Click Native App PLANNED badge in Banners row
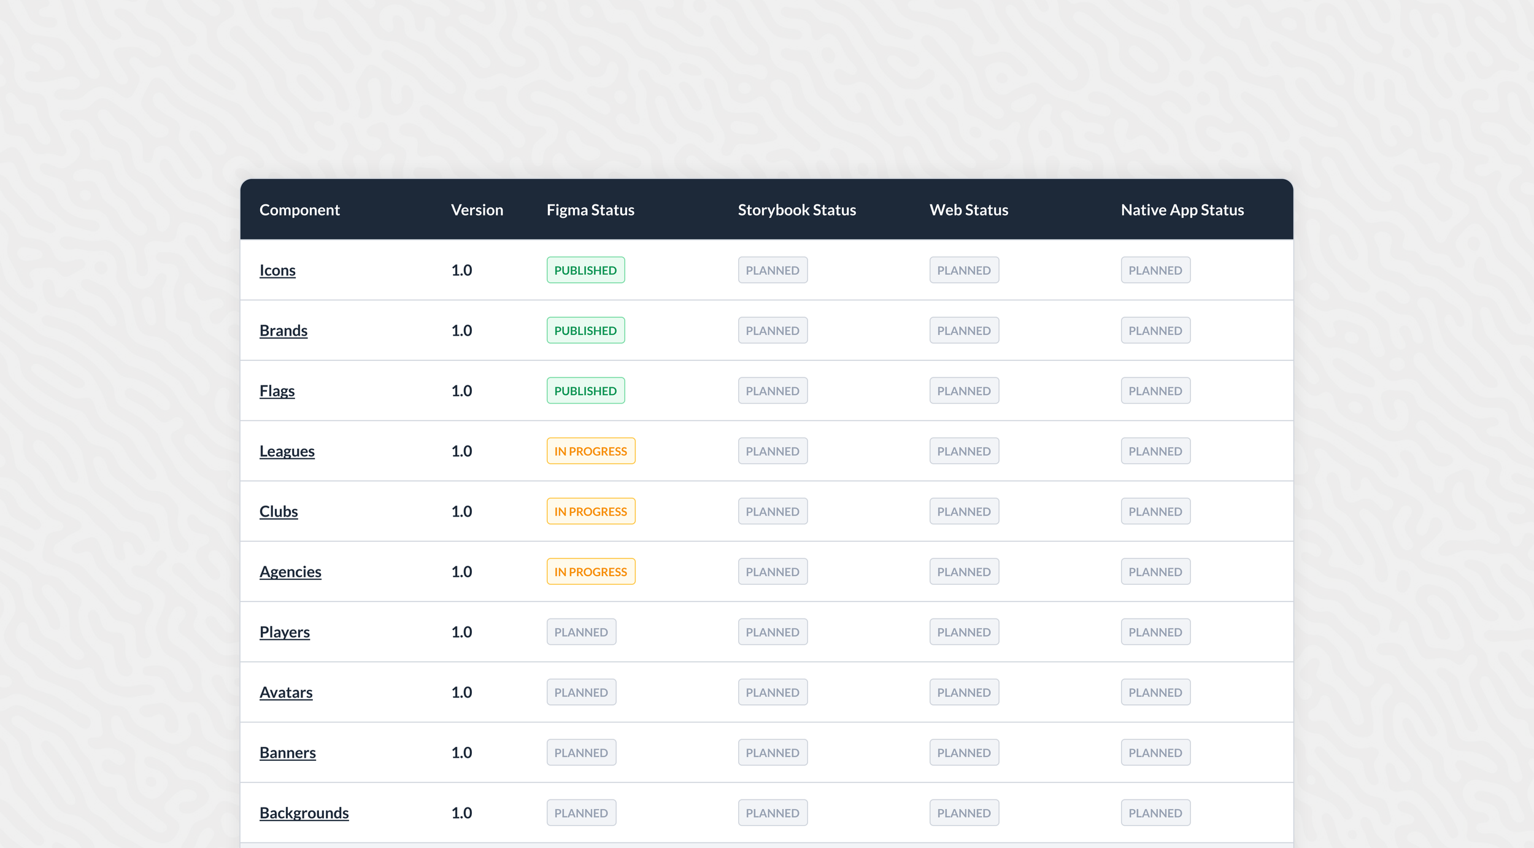The height and width of the screenshot is (848, 1534). (x=1156, y=752)
